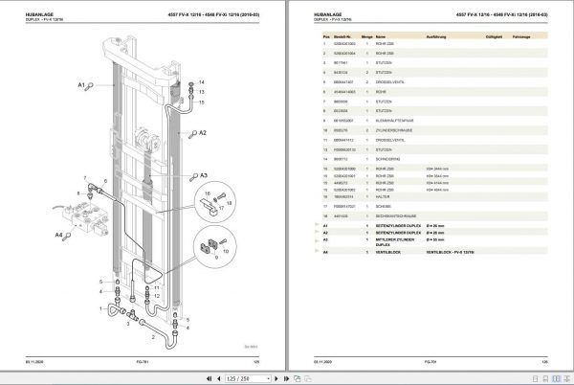Click callout number 7 in the diagram

(85, 178)
